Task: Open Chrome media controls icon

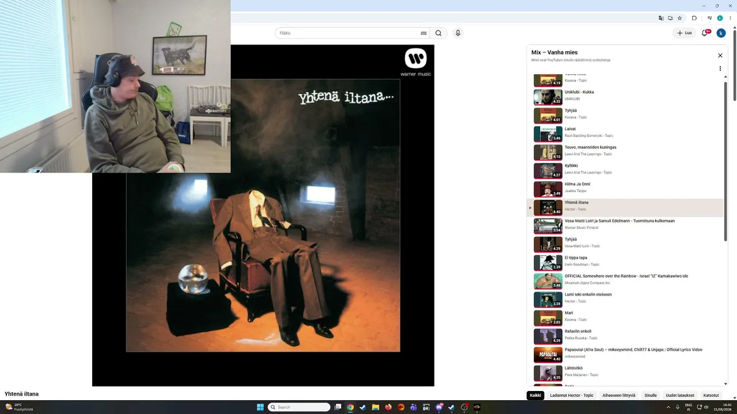Action: click(710, 18)
